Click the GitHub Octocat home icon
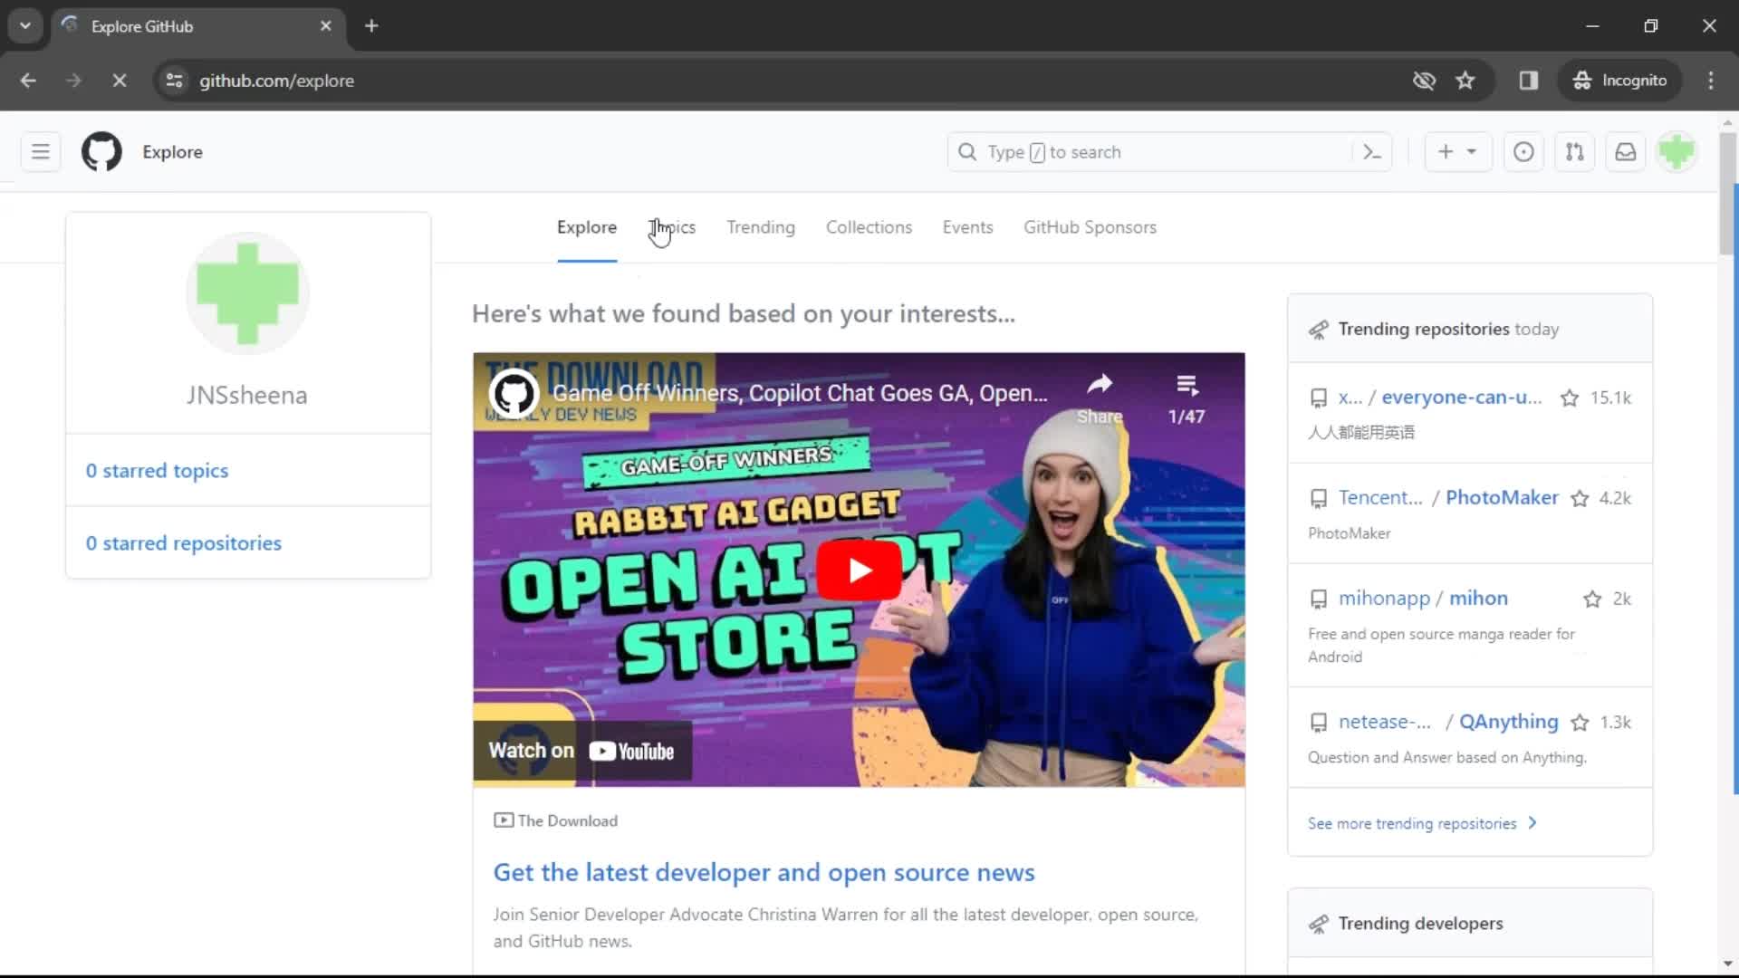 (101, 151)
